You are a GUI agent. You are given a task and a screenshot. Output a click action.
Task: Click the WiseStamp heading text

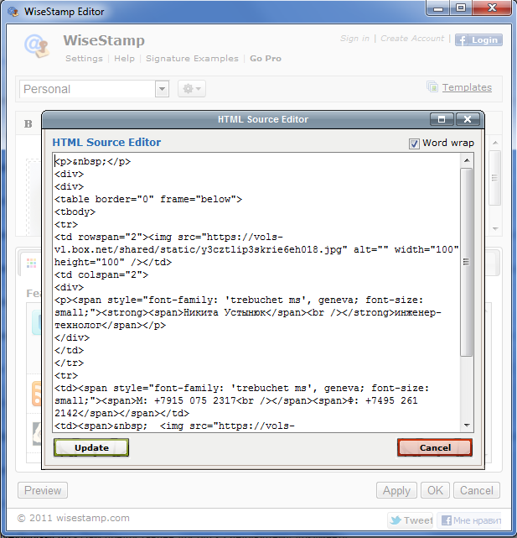pos(104,40)
